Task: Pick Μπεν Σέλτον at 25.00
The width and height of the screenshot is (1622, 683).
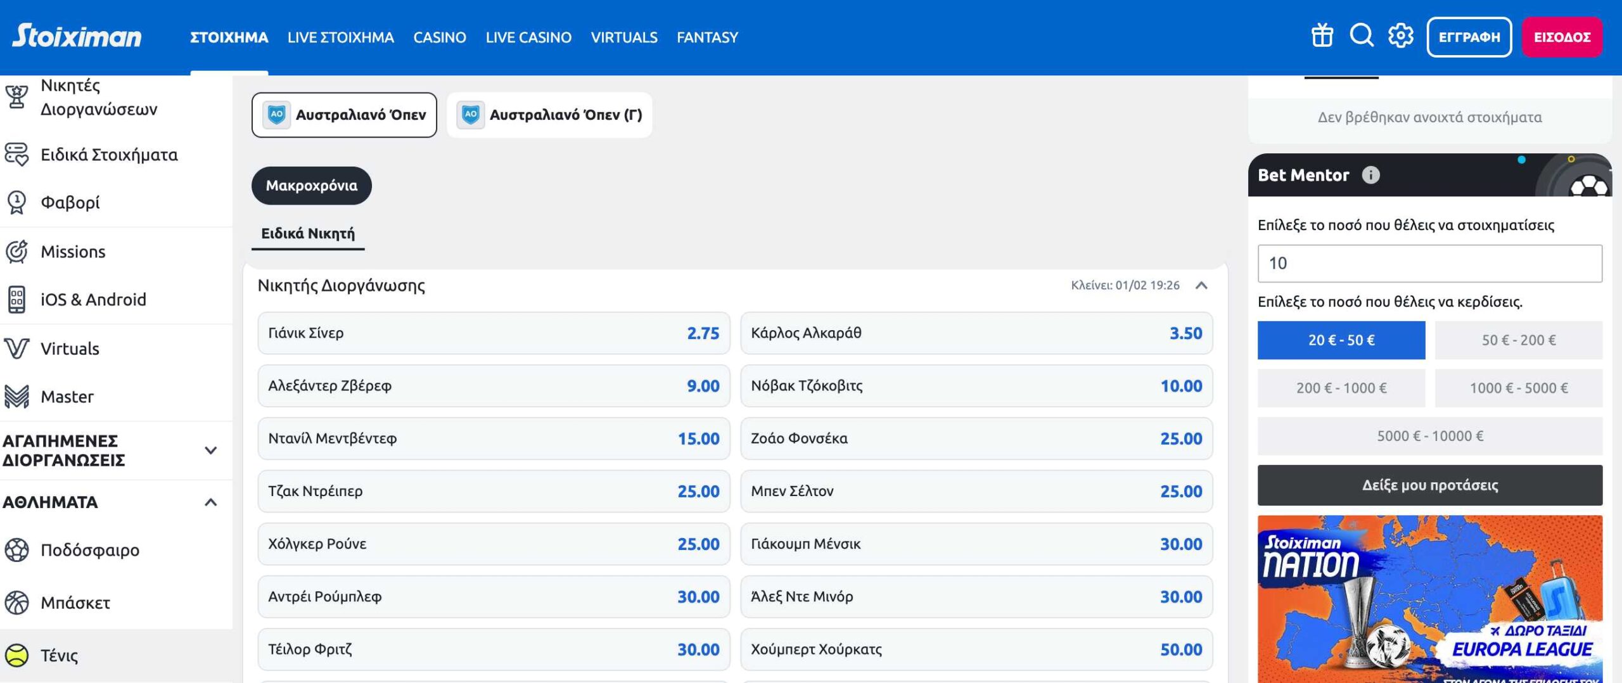Action: pyautogui.click(x=976, y=491)
